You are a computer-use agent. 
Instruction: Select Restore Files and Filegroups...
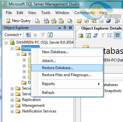(x=67, y=75)
